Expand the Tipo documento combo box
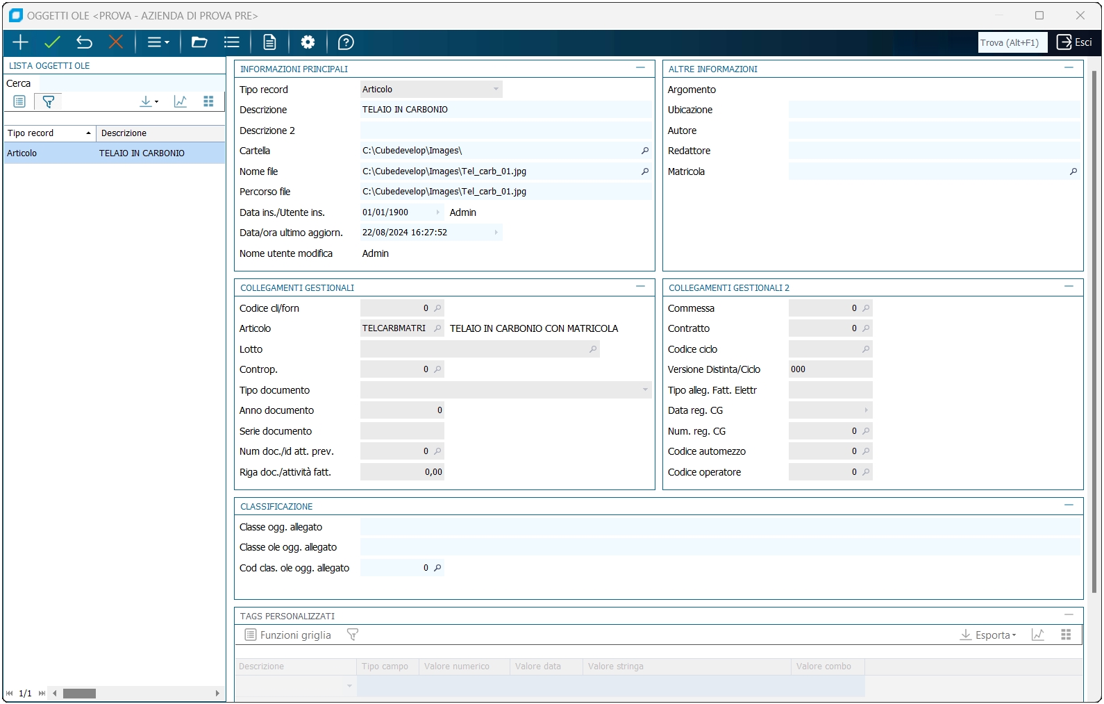Image resolution: width=1104 pixels, height=704 pixels. click(645, 390)
